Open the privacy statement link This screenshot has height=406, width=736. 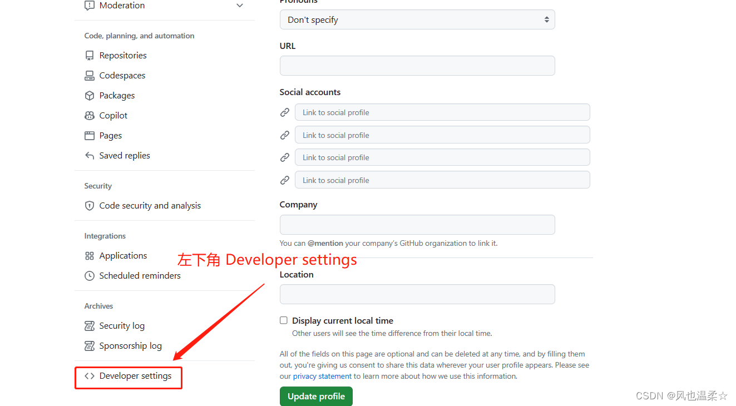pos(322,377)
